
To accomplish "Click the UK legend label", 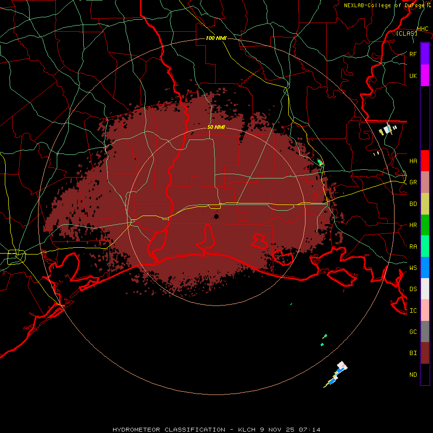I will pyautogui.click(x=413, y=76).
